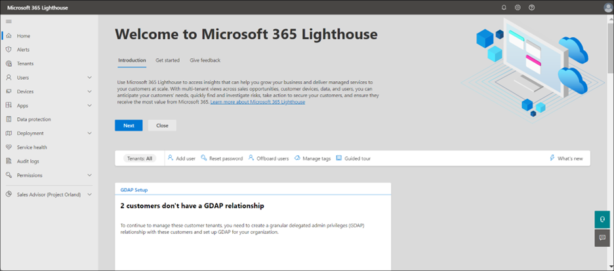
Task: Click the Manage tags icon
Action: [x=297, y=158]
